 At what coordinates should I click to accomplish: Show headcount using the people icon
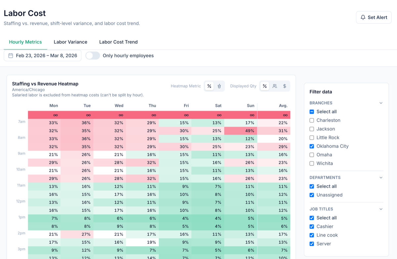(x=275, y=86)
